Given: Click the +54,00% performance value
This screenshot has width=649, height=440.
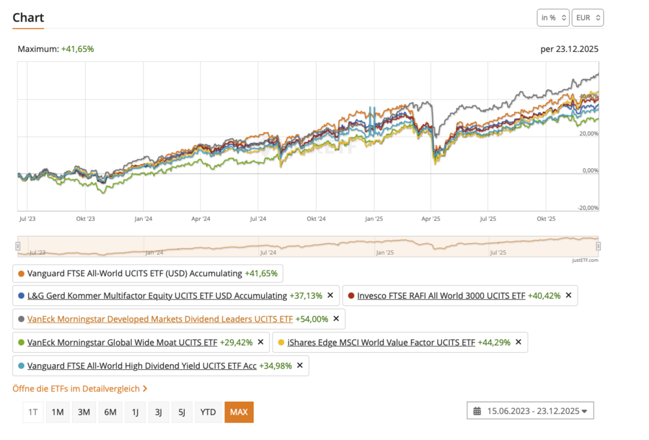Looking at the screenshot, I should (x=312, y=319).
